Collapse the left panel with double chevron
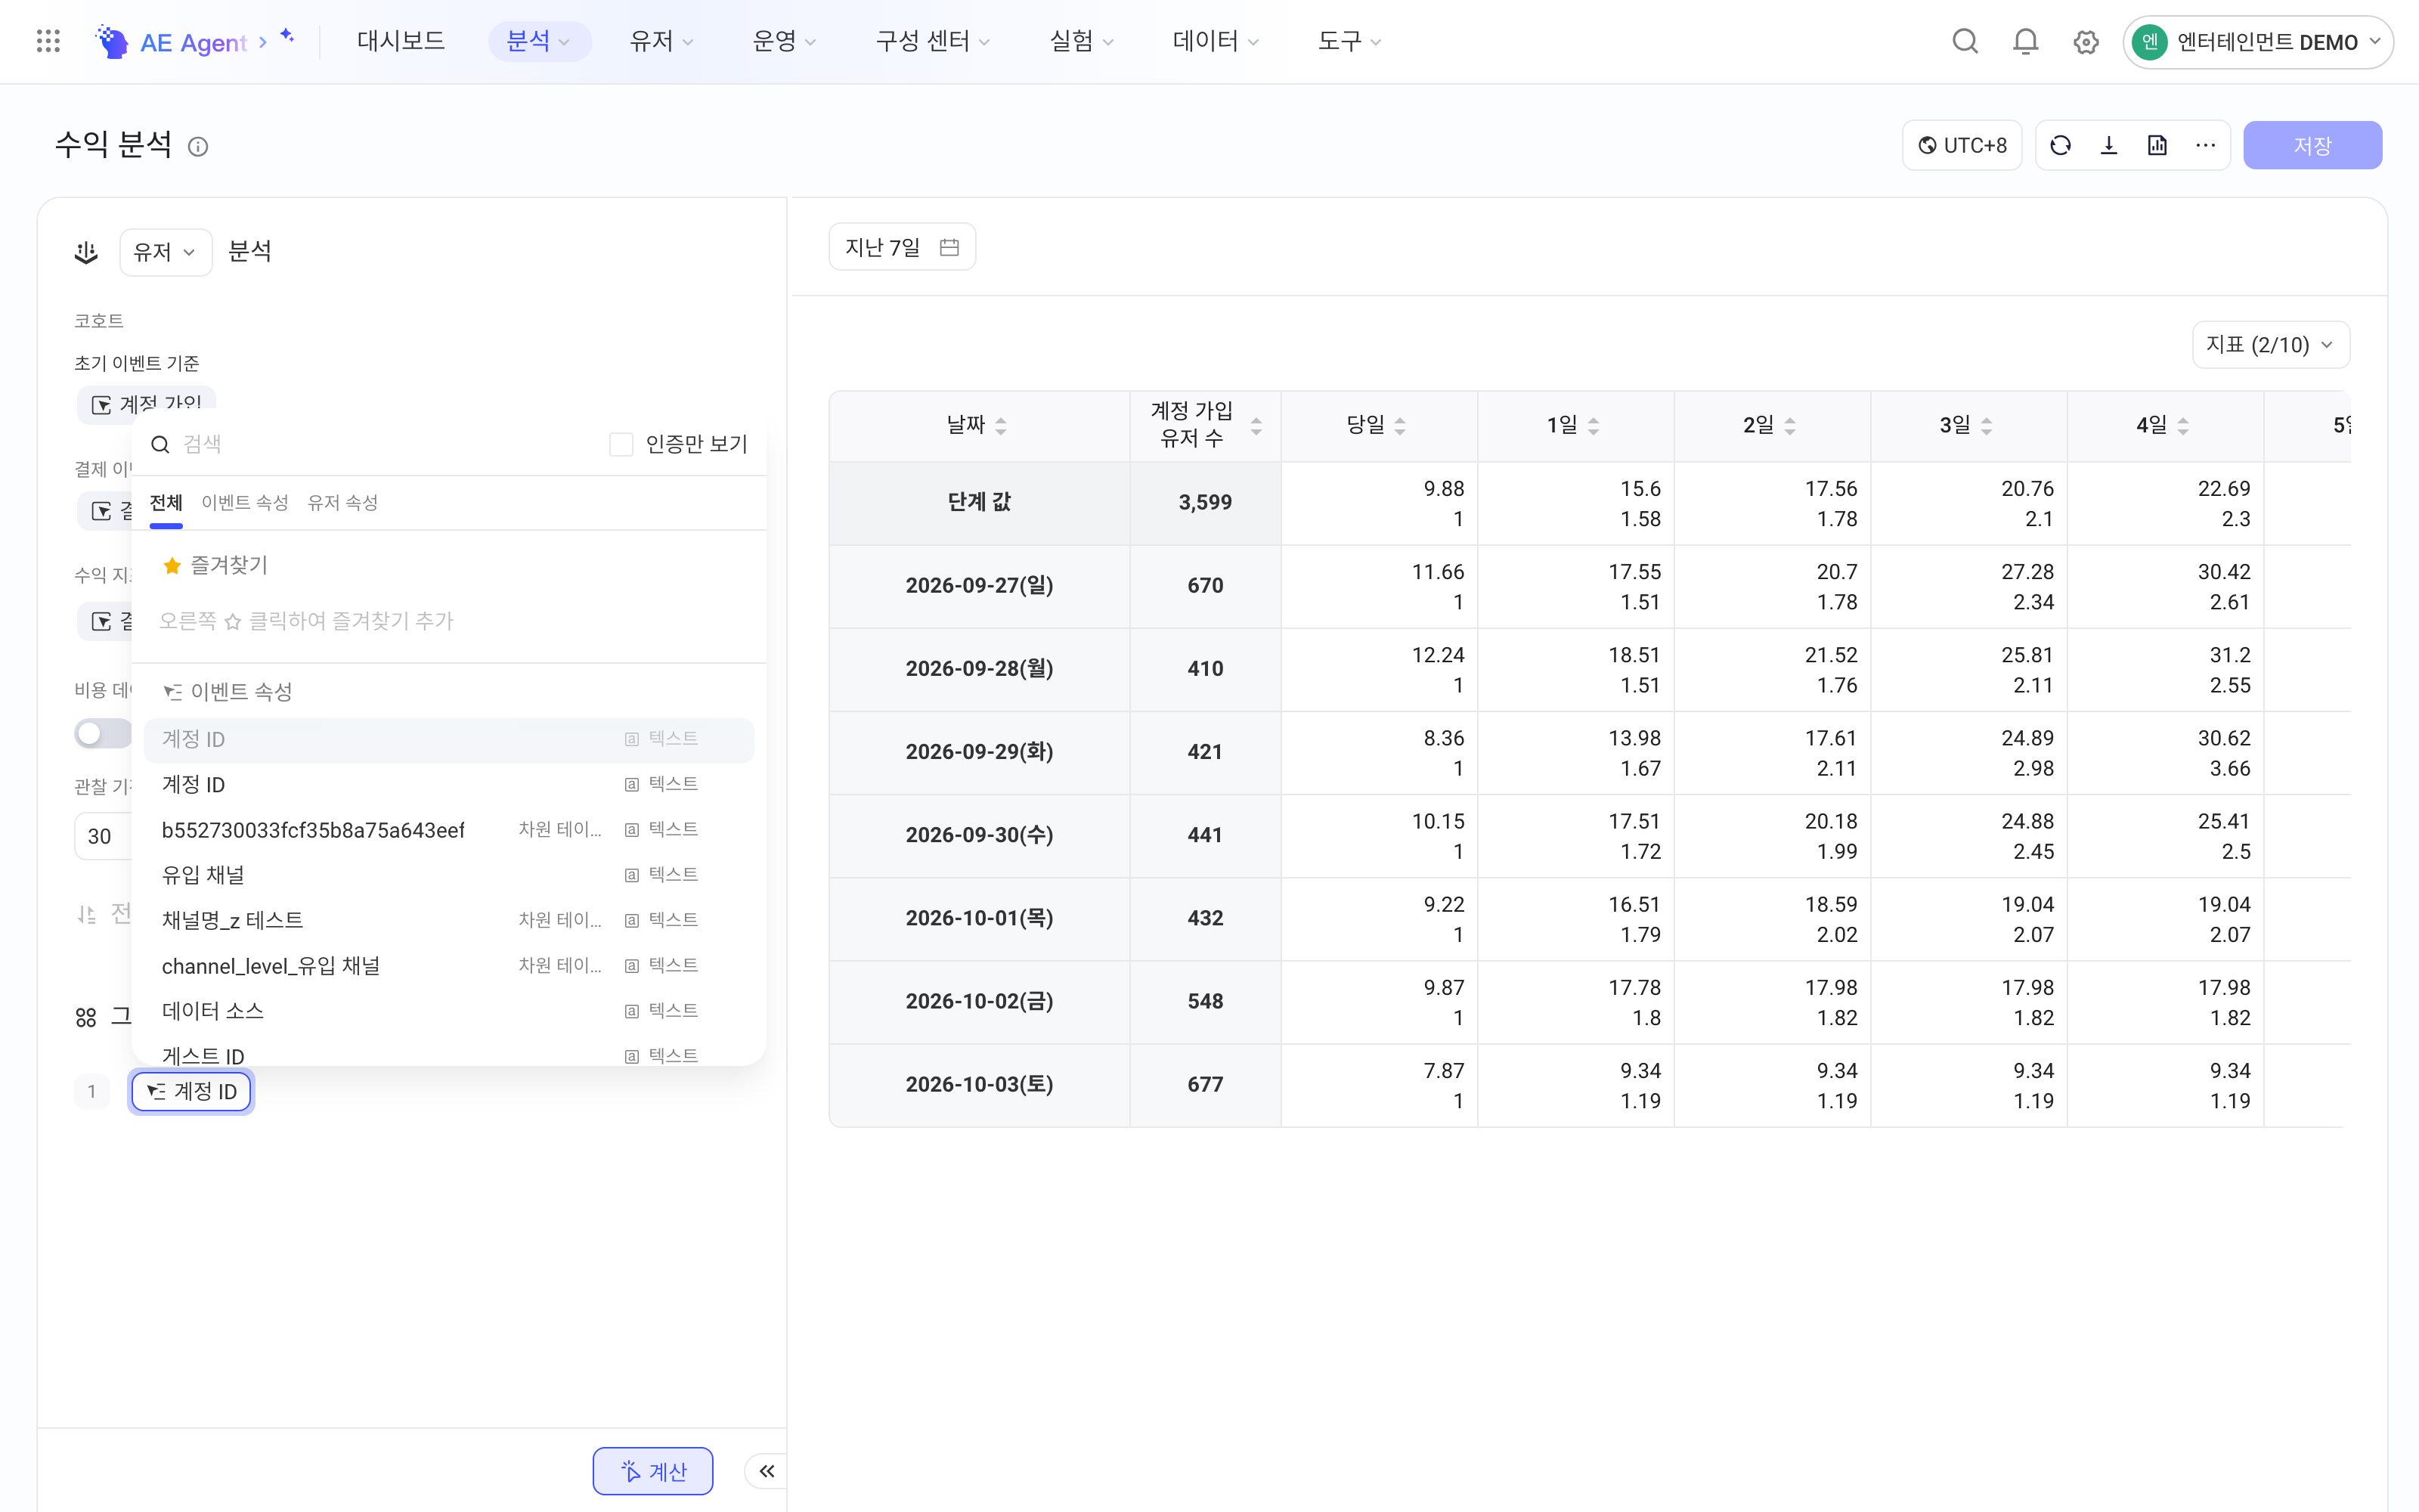2419x1512 pixels. point(767,1471)
